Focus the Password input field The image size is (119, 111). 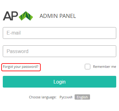[59, 51]
